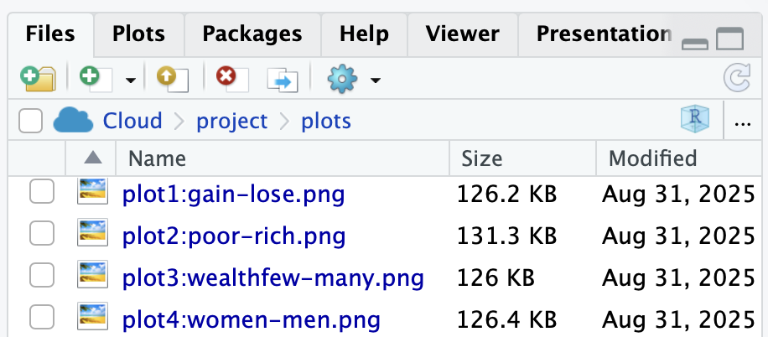Screen dimensions: 768x337
Task: Check the box for plot2:poor-rich.png
Action: 42,233
